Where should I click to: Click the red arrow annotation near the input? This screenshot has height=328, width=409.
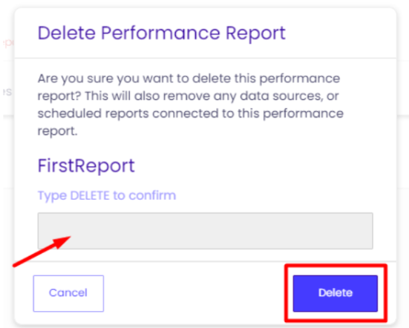tap(42, 252)
